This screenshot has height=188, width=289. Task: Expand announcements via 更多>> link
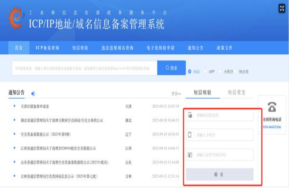(x=176, y=94)
